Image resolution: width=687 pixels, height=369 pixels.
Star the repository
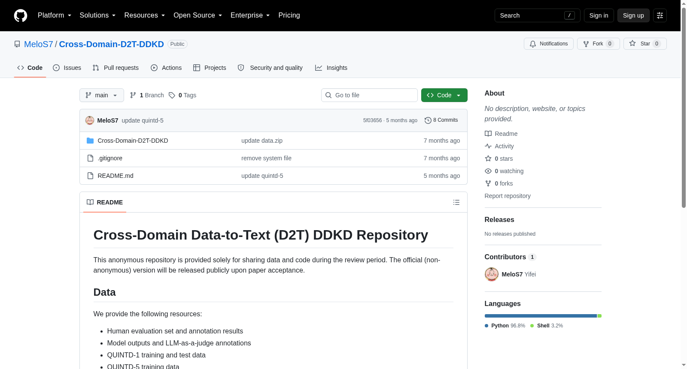(645, 44)
